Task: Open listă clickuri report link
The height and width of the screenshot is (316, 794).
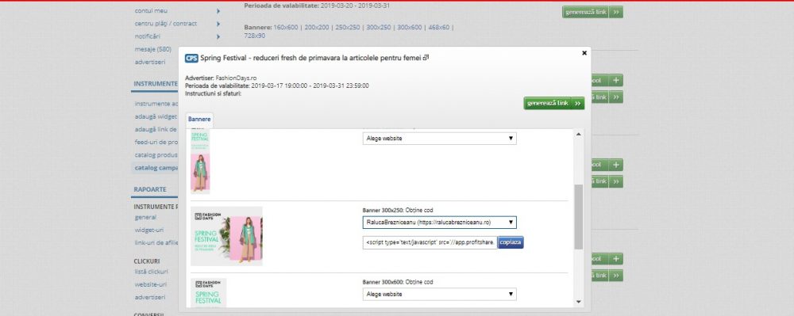Action: 148,272
